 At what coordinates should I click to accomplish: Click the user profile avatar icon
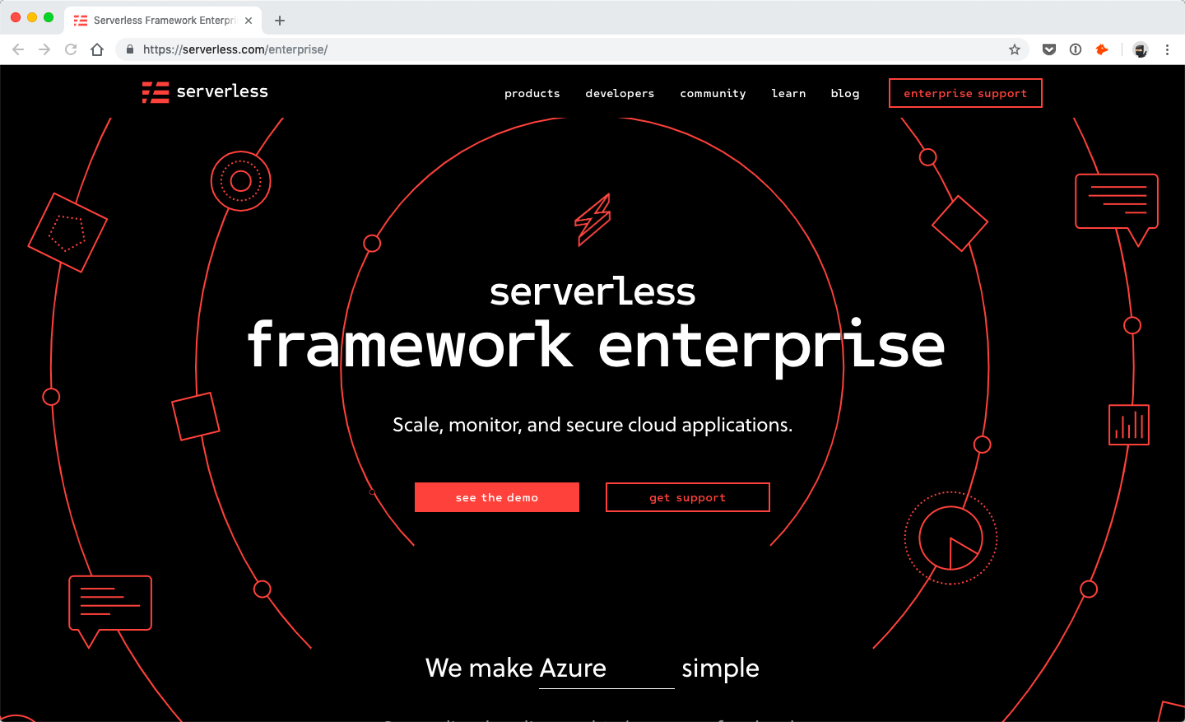click(x=1140, y=49)
